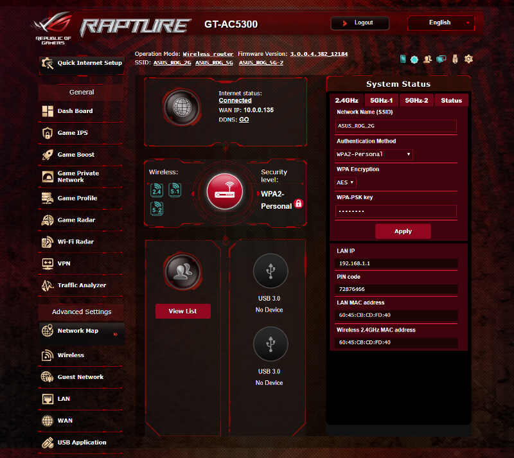Viewport: 514px width, 458px height.
Task: Open the VPN menu item
Action: tap(81, 263)
